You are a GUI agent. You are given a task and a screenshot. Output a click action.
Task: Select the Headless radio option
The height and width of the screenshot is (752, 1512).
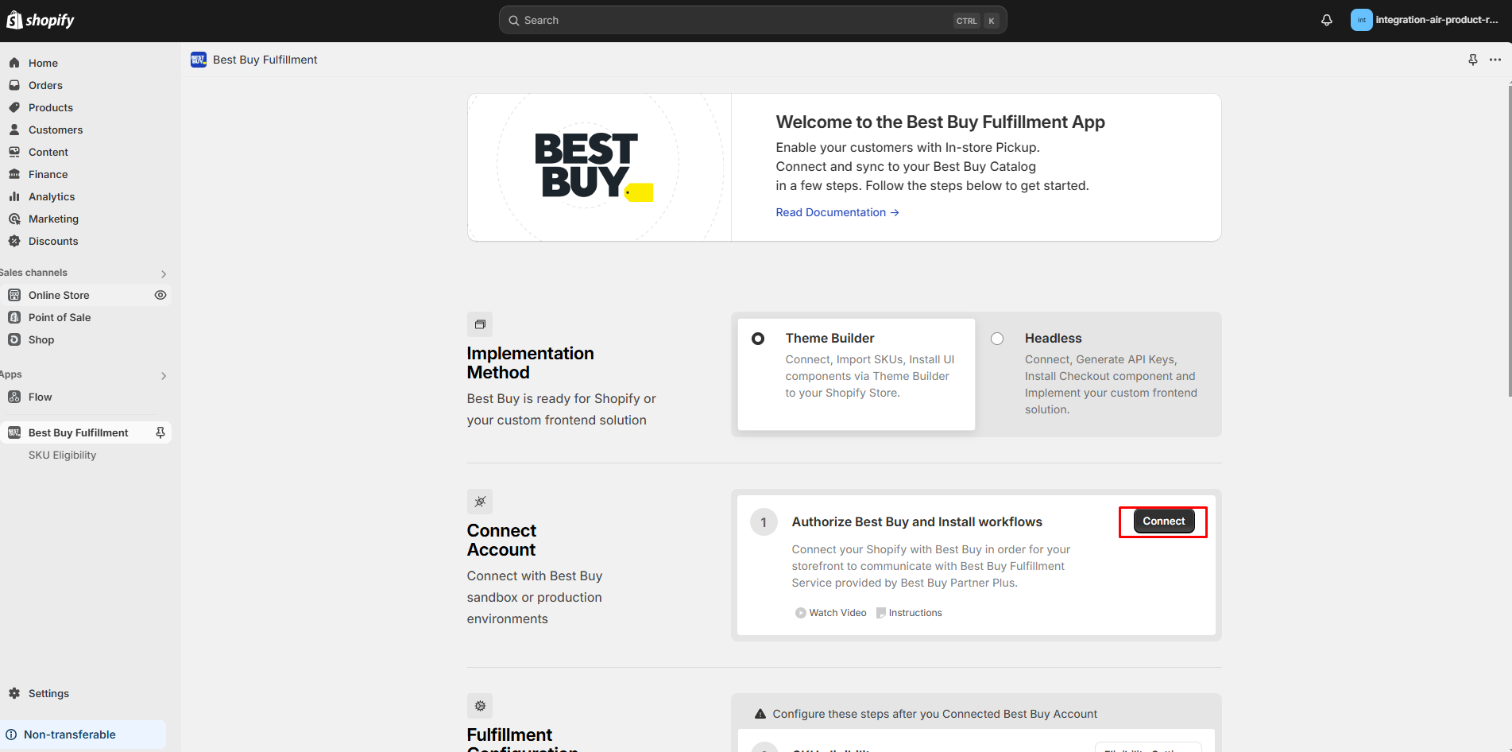pos(997,339)
